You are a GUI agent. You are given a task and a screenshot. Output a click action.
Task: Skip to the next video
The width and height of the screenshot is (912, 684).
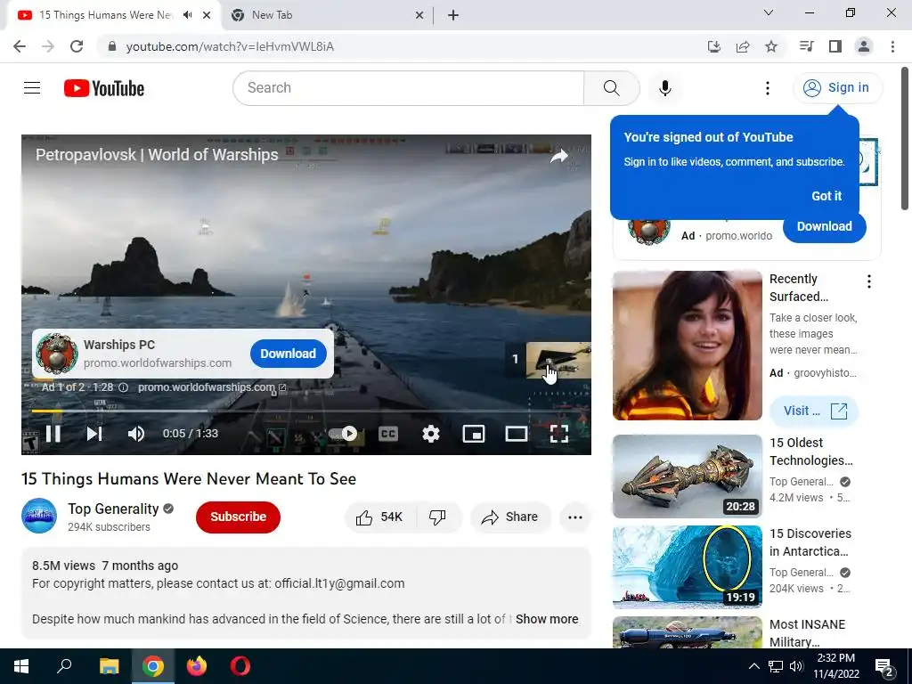coord(94,434)
